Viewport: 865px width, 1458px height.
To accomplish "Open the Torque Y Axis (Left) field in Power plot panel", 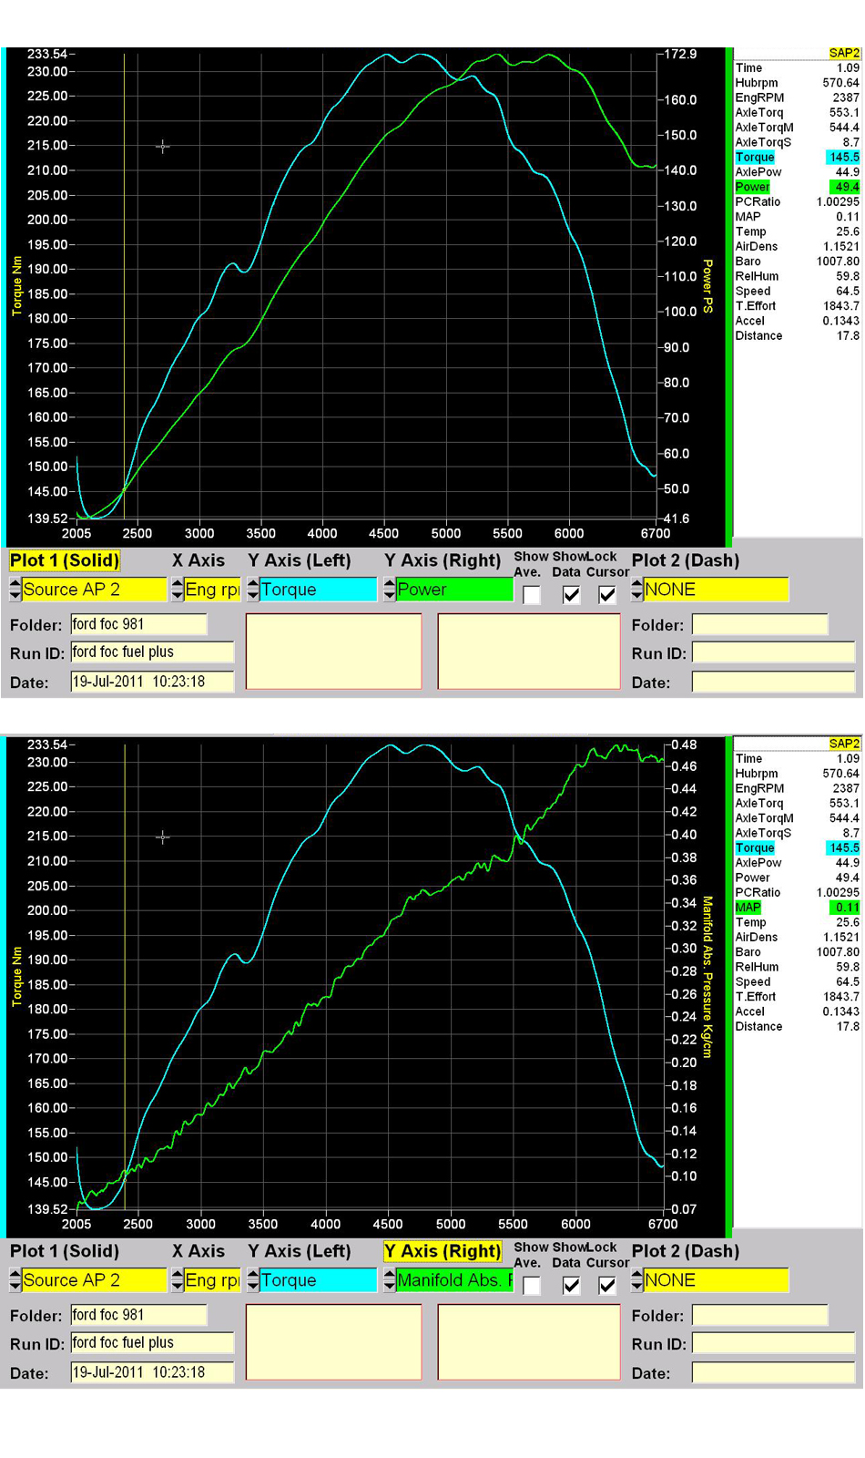I will pyautogui.click(x=318, y=590).
